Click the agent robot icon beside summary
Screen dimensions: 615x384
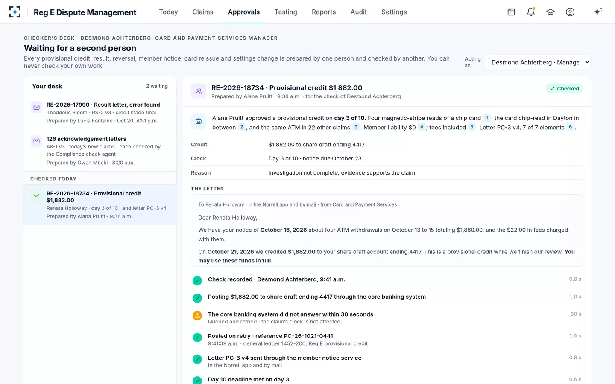tap(199, 121)
